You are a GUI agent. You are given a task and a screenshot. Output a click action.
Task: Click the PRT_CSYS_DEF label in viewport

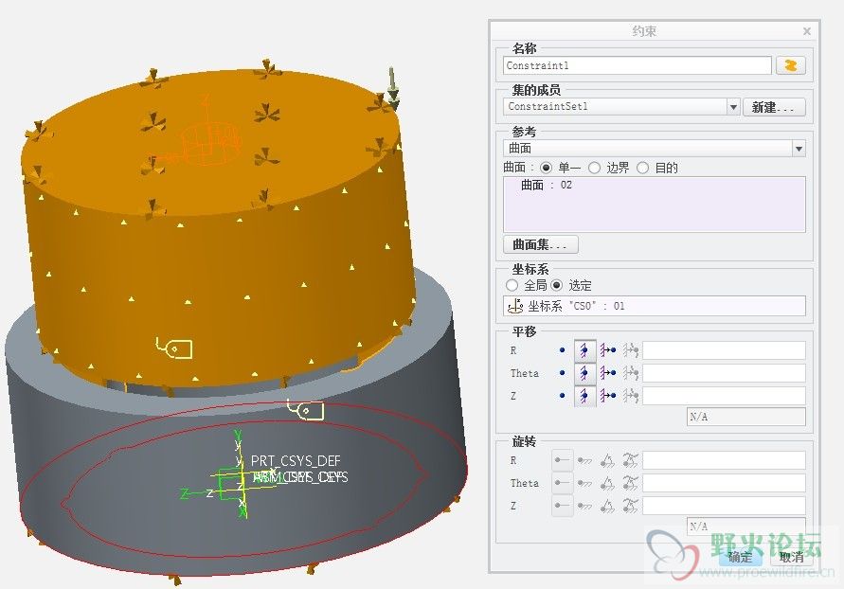296,461
